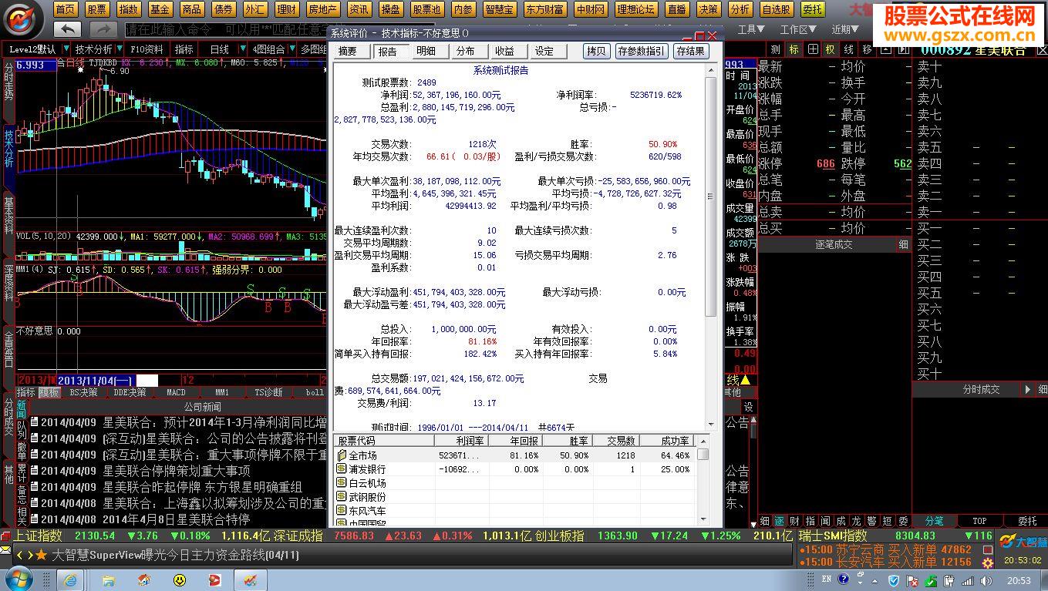The width and height of the screenshot is (1048, 591).
Task: Open the 基金 funds button
Action: pos(160,9)
